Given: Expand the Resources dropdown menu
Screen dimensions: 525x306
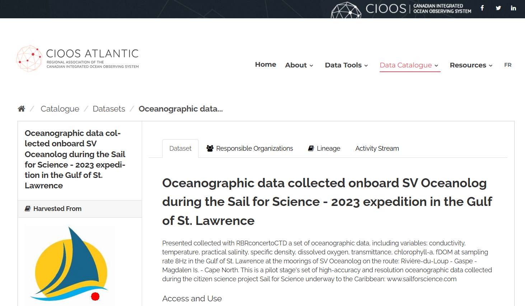Looking at the screenshot, I should coord(471,65).
